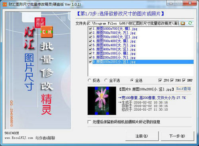The height and width of the screenshot is (146, 199).
Task: Click the app icon in title bar
Action: pos(5,4)
